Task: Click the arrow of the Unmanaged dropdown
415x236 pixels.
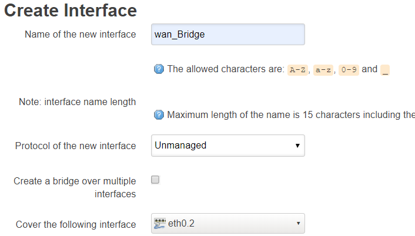Action: pos(297,145)
